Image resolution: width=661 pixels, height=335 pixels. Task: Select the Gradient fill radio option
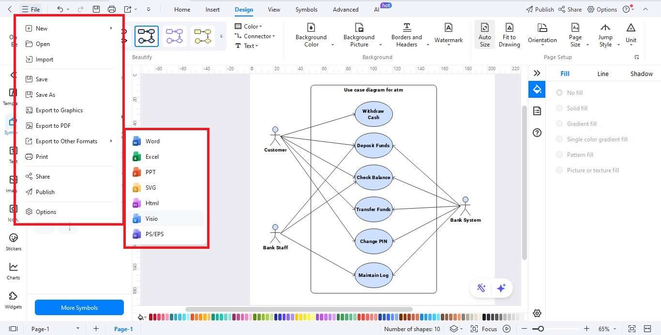click(559, 123)
